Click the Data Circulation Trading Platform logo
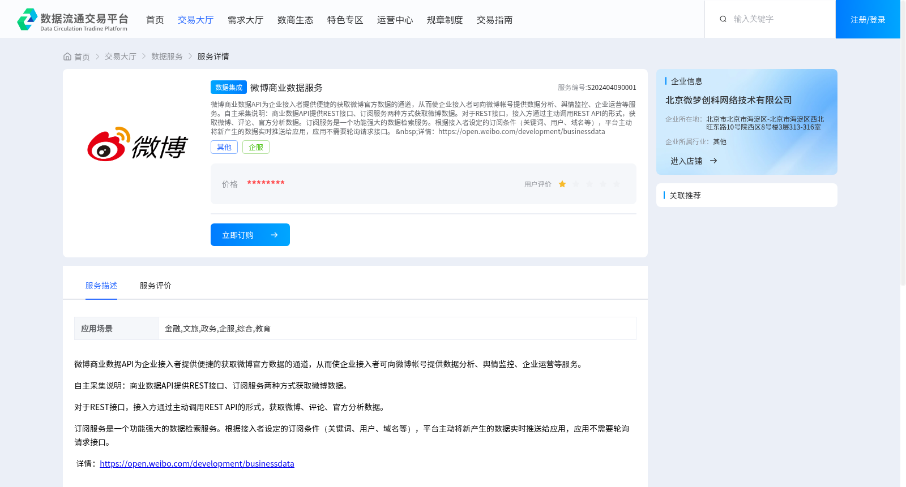The width and height of the screenshot is (906, 487). (72, 20)
